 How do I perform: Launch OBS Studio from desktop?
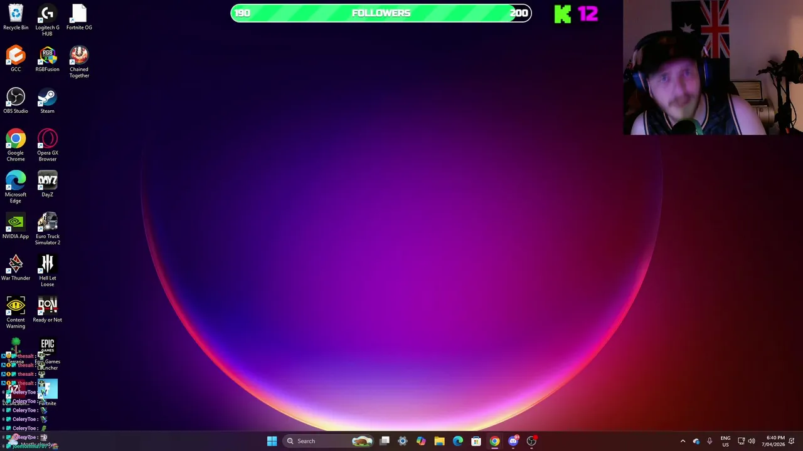(16, 101)
